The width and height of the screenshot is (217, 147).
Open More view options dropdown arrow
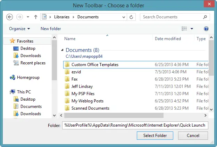pyautogui.click(x=192, y=29)
